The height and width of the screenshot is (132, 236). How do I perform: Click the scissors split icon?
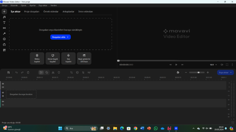(53, 72)
